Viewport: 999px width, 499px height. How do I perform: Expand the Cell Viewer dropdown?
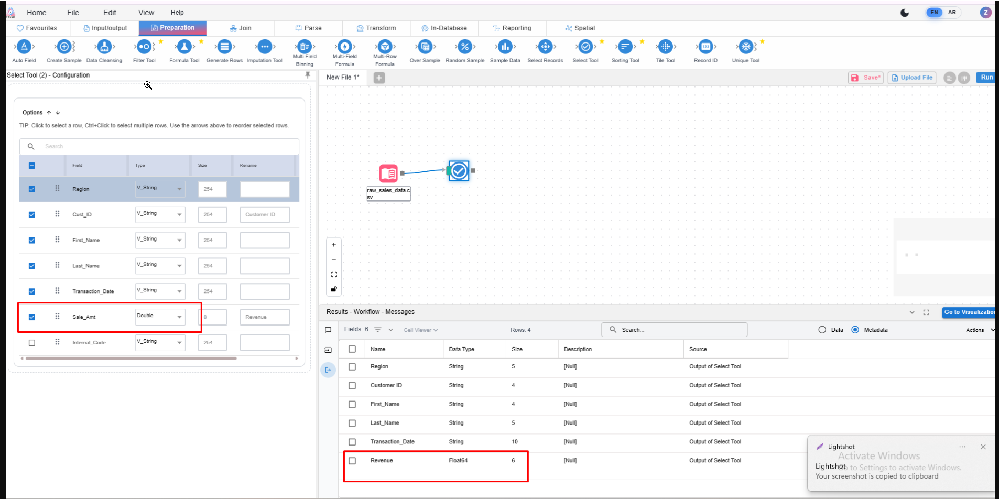pos(420,330)
